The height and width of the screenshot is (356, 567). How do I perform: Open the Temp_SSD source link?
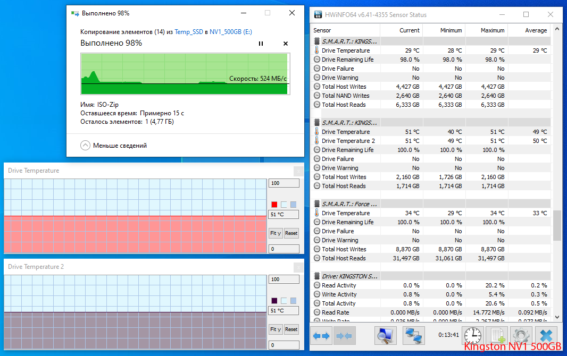[x=189, y=32]
